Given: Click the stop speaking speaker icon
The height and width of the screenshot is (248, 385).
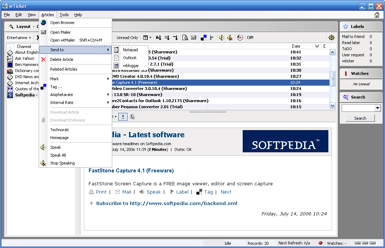Looking at the screenshot, I should (229, 38).
